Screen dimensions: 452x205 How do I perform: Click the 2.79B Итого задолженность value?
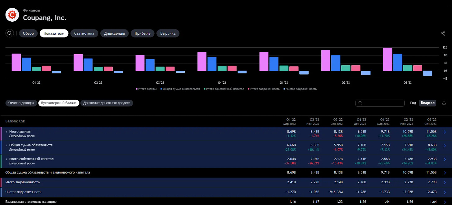pos(432,182)
